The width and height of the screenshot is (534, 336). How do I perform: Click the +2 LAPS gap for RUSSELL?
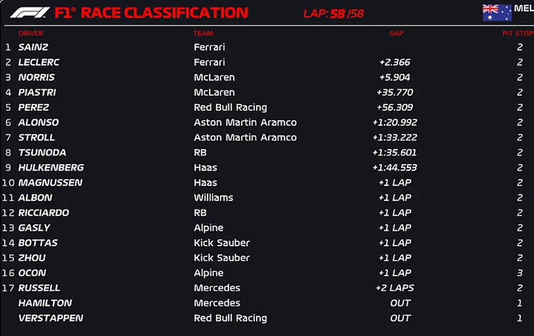click(395, 288)
